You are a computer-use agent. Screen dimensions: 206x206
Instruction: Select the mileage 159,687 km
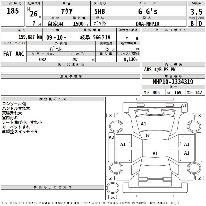tap(30, 37)
